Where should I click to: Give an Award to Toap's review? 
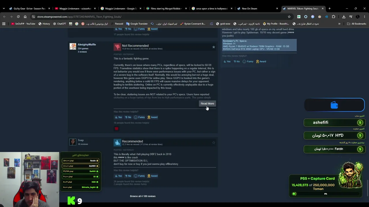(153, 176)
